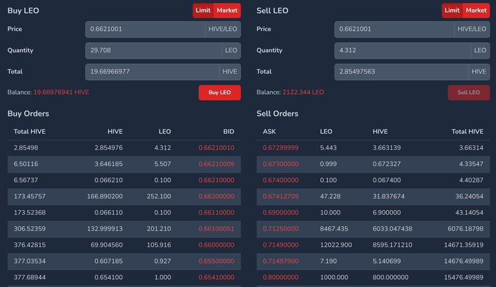This screenshot has height=287, width=496.
Task: Select Market order type in Sell LEO
Action: click(x=476, y=10)
